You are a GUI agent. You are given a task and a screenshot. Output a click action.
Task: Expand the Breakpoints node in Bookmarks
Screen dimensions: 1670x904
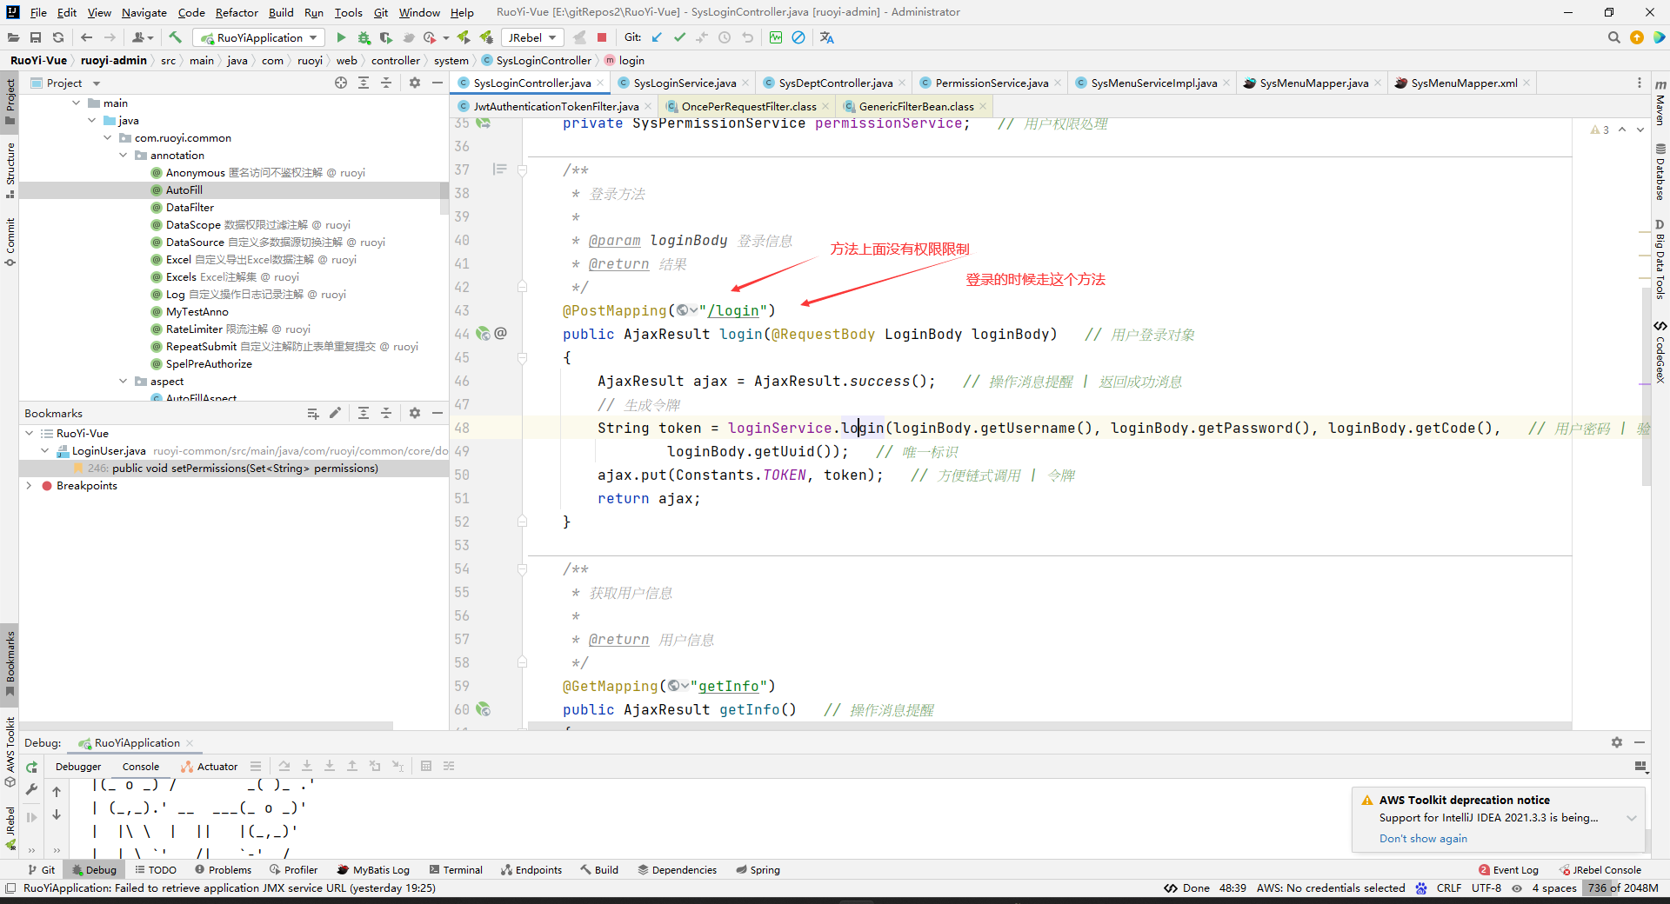[x=29, y=486]
